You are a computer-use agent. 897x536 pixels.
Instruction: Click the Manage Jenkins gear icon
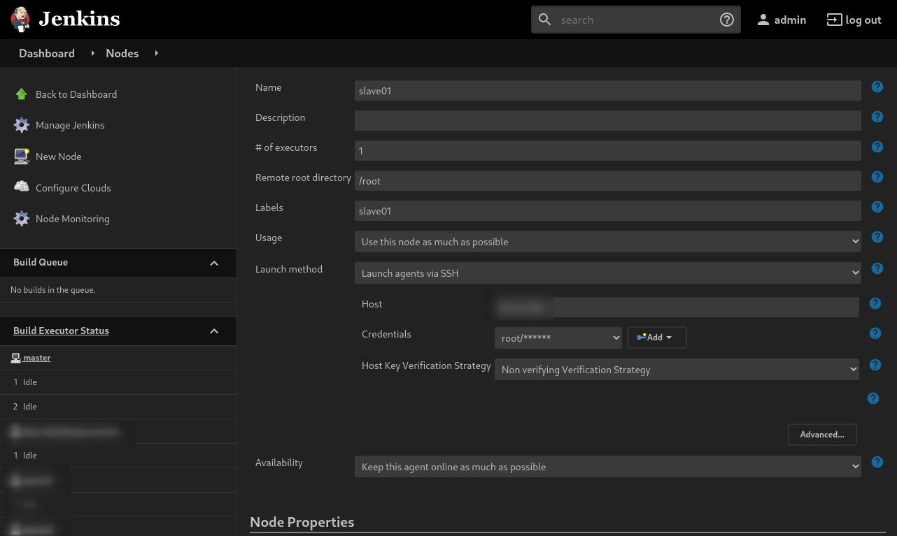coord(22,125)
